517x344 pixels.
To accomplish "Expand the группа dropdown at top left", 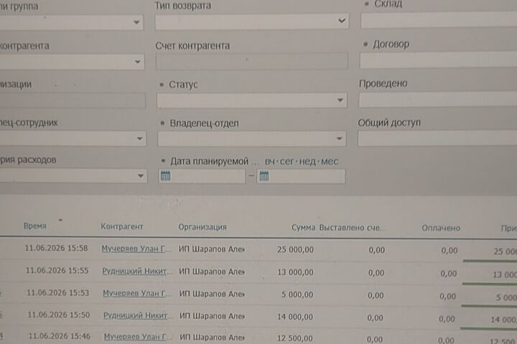I will click(136, 22).
